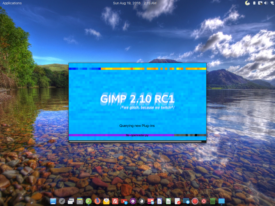Open the display night light indicator
The width and height of the screenshot is (275, 206).
pyautogui.click(x=260, y=3)
